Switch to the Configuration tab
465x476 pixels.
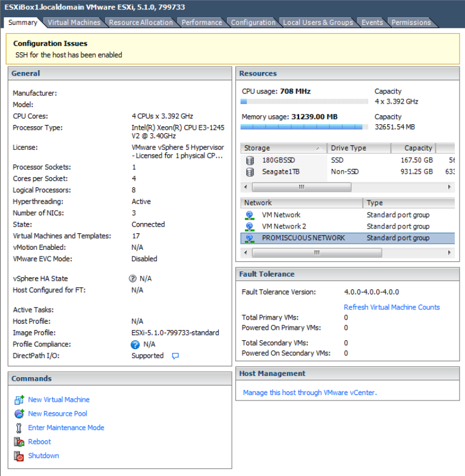pyautogui.click(x=253, y=23)
